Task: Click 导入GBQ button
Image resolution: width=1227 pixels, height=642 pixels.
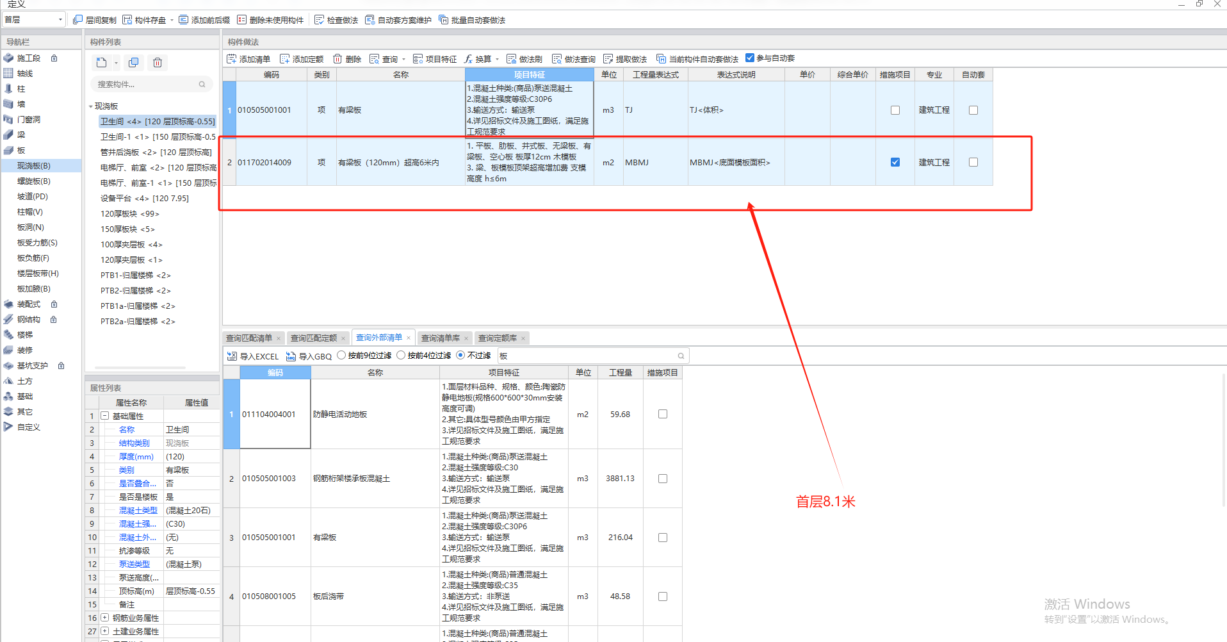Action: pos(309,356)
